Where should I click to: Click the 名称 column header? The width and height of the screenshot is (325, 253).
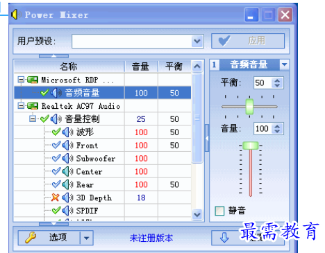click(x=69, y=67)
